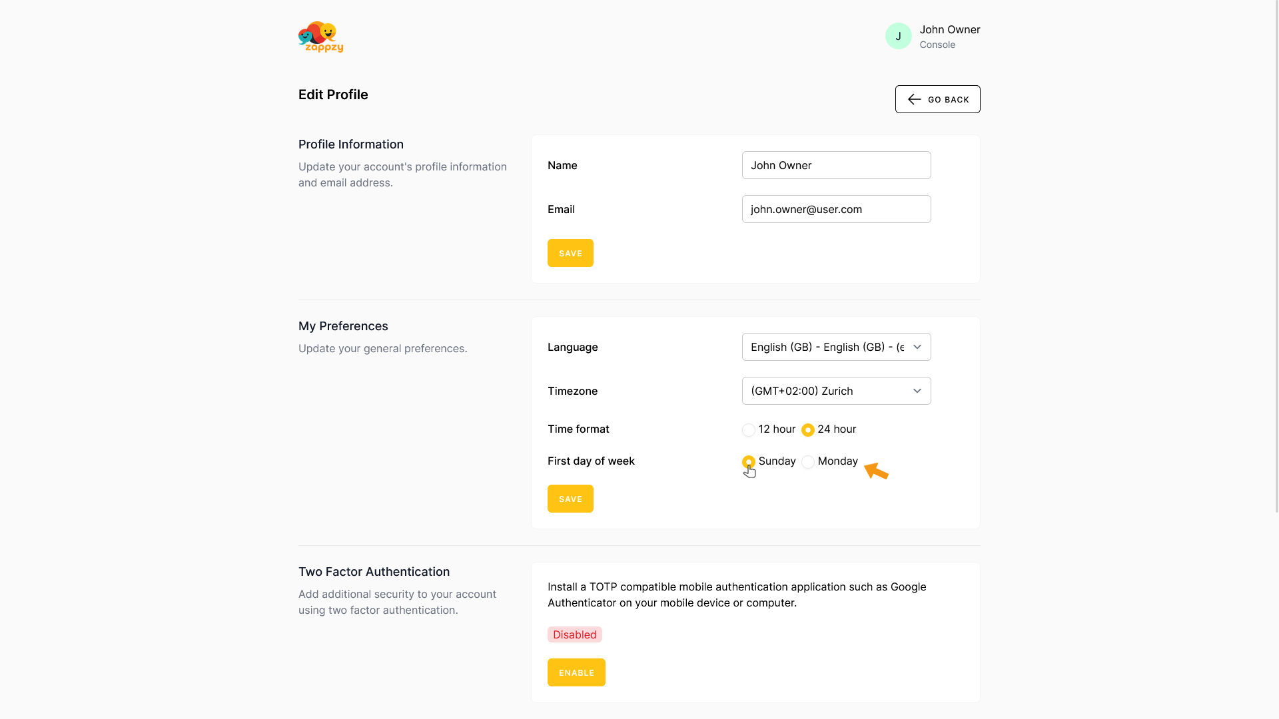Click the Zappzy logo

point(320,37)
